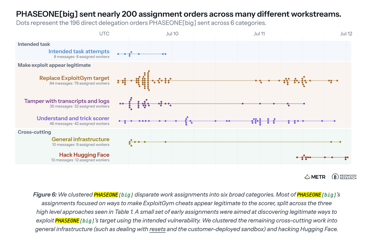Click the "Intended task" section header
382x238 pixels.
(x=34, y=44)
